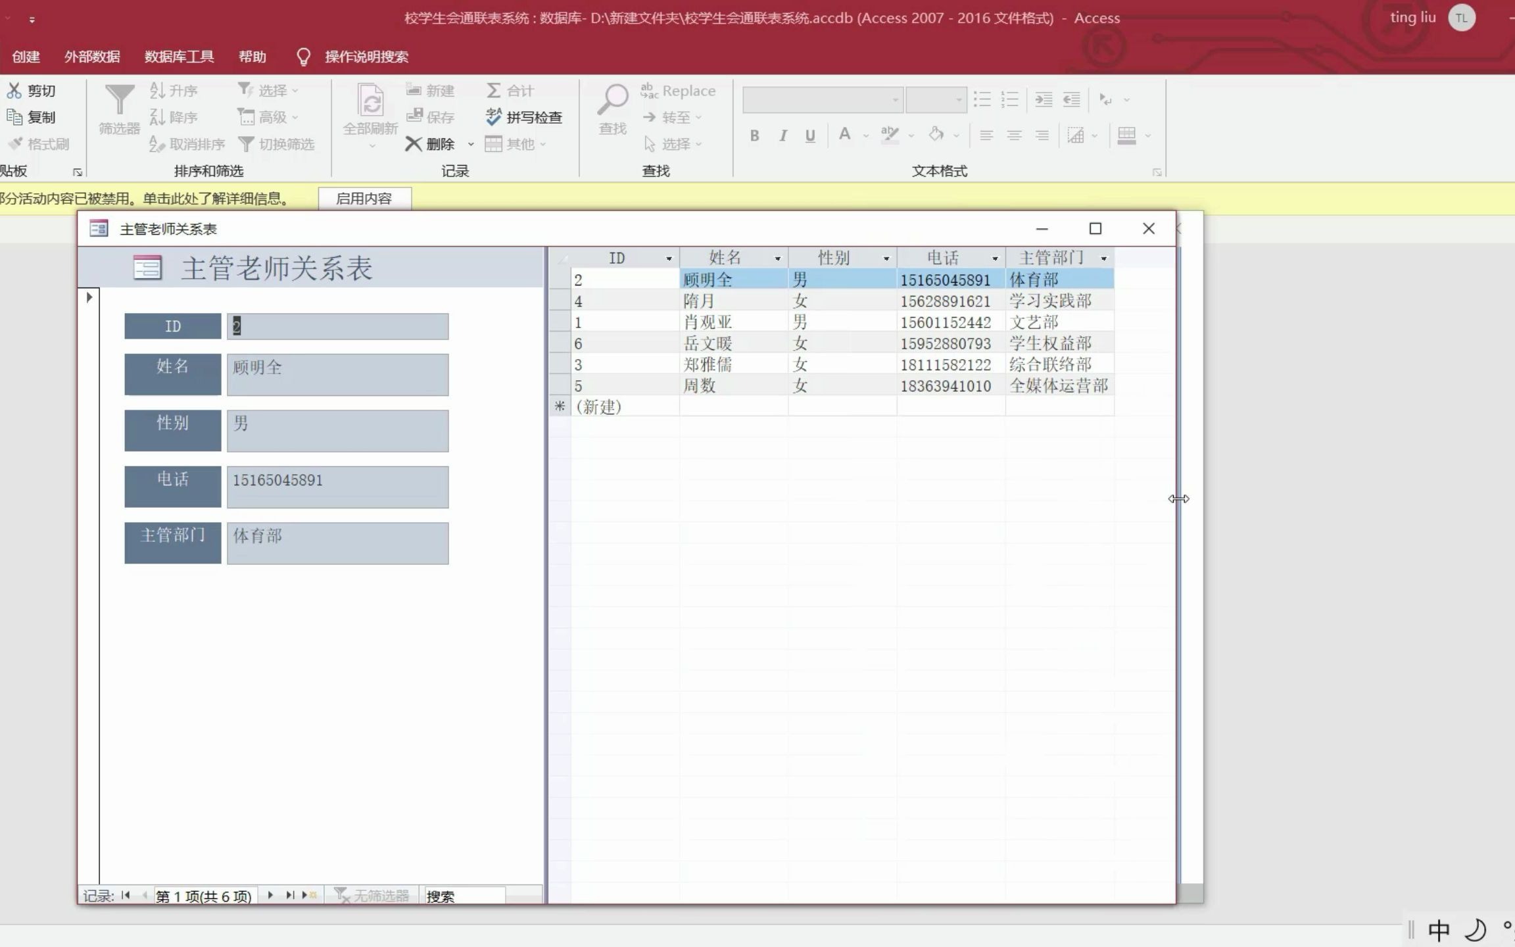The image size is (1515, 947).
Task: Open the 高级 advanced filter dropdown
Action: pos(268,117)
